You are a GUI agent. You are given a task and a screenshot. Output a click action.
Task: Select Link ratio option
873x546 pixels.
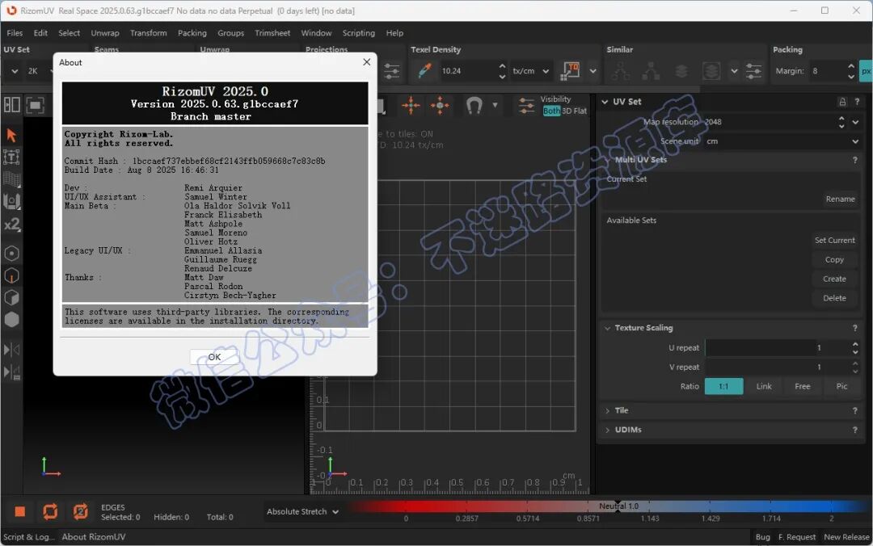point(764,386)
